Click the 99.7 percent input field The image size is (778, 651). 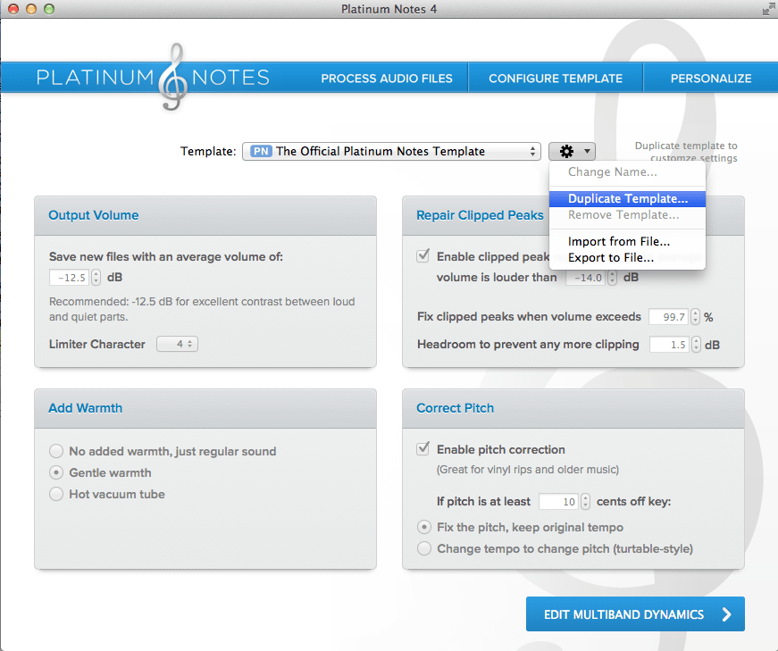click(x=669, y=317)
